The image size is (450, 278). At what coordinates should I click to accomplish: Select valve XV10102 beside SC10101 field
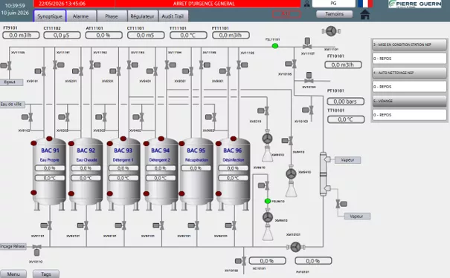click(241, 261)
